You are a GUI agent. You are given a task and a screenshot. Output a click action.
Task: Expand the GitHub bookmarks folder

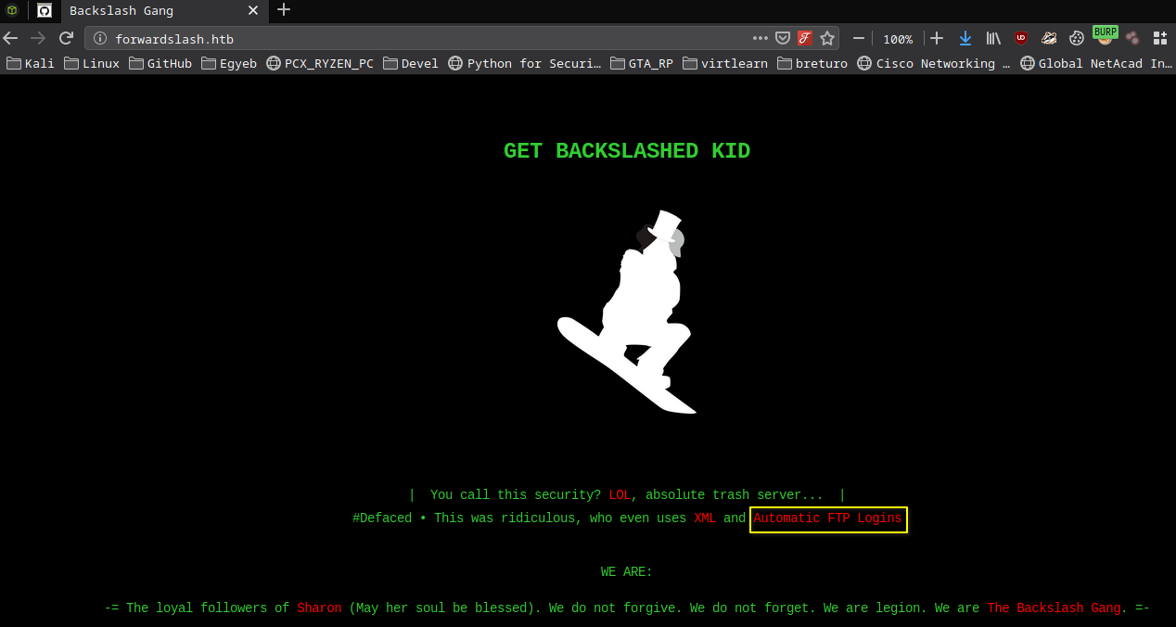click(160, 63)
